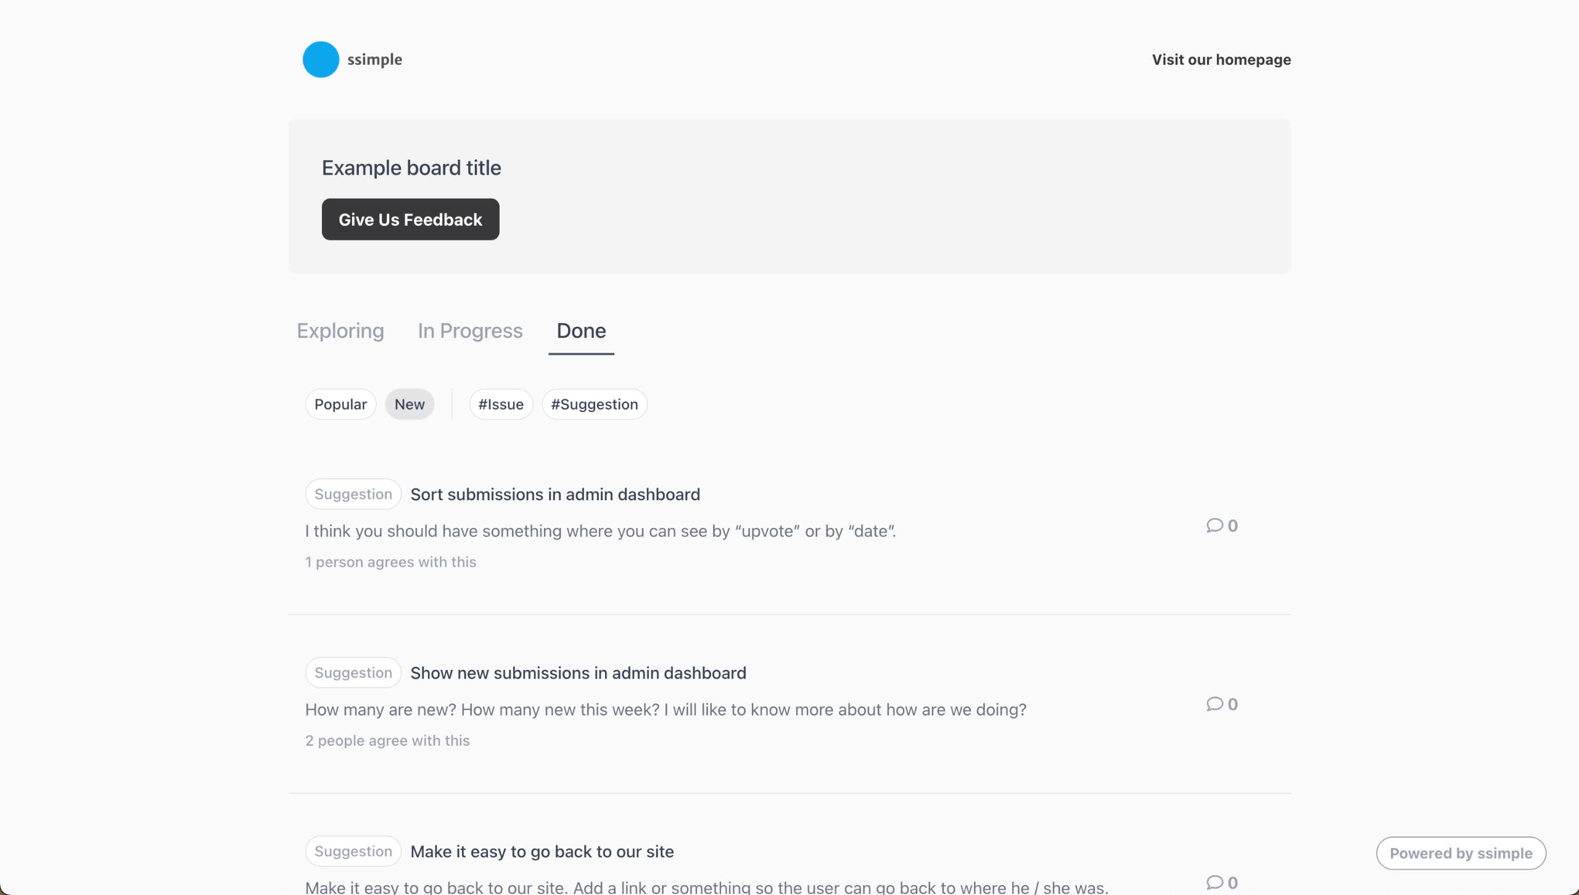Click the blue ssimple logo circle
Viewport: 1579px width, 895px height.
click(x=321, y=60)
